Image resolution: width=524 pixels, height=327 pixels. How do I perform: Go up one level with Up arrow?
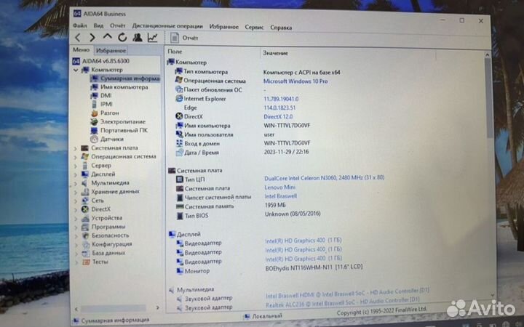click(x=107, y=36)
